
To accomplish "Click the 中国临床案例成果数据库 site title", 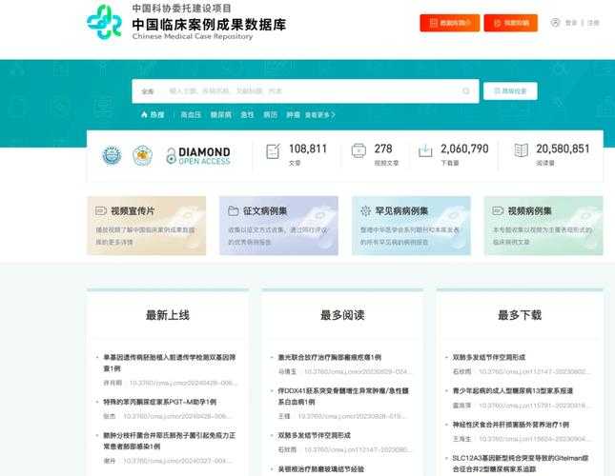I will click(x=209, y=24).
